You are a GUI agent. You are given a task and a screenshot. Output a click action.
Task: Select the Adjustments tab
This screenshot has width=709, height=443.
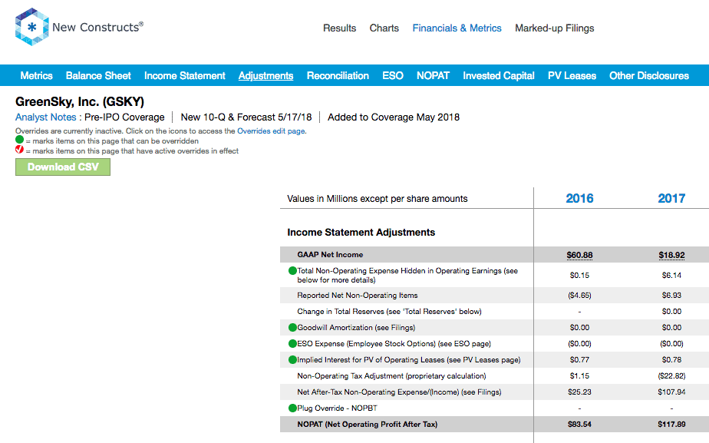[x=265, y=75]
